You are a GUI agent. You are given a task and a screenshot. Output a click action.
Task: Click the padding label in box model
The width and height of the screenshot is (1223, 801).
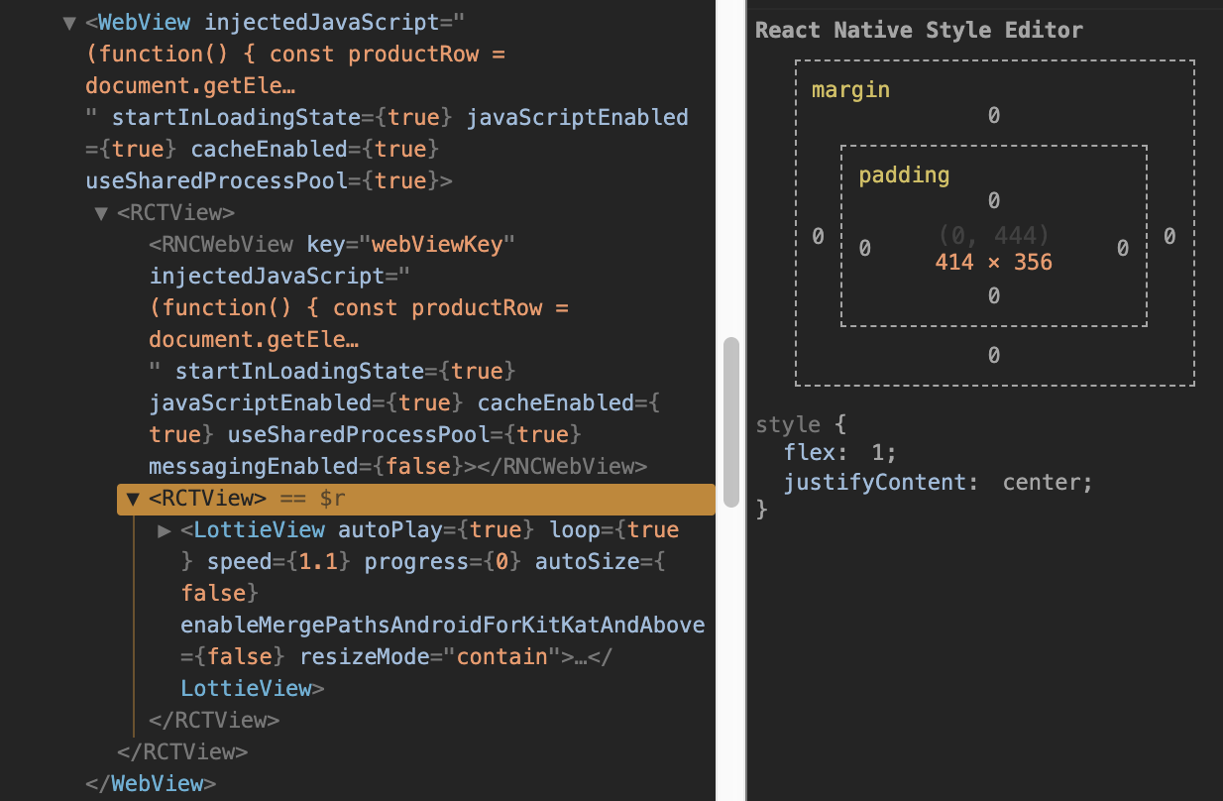point(904,174)
